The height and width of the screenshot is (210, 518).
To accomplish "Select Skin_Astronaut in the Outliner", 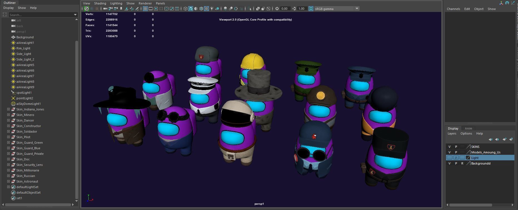I will click(27, 181).
